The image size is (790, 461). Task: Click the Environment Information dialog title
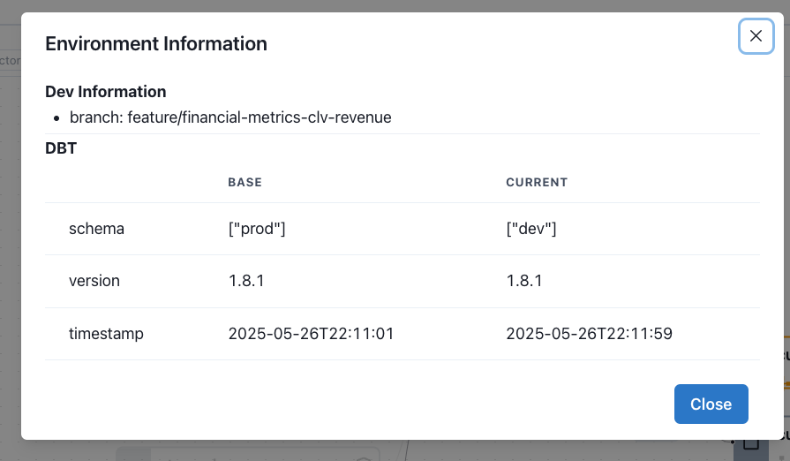tap(156, 43)
